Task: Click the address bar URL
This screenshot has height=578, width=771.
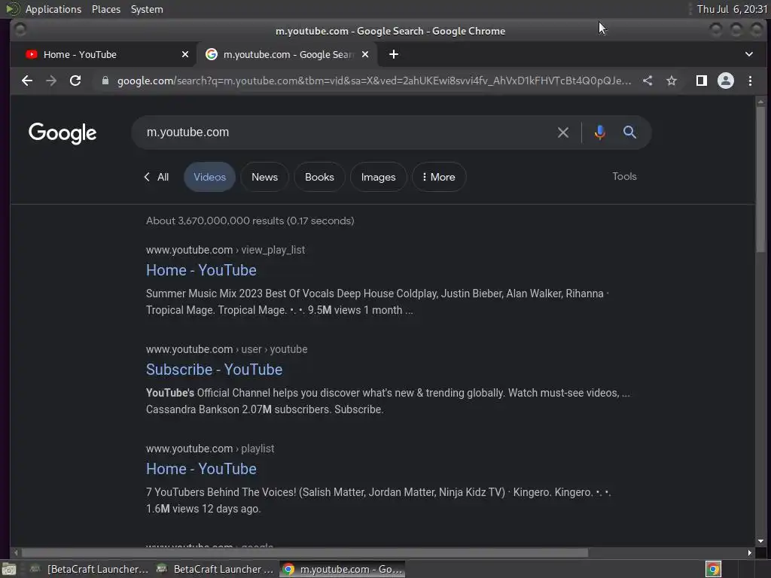Action: 373,81
